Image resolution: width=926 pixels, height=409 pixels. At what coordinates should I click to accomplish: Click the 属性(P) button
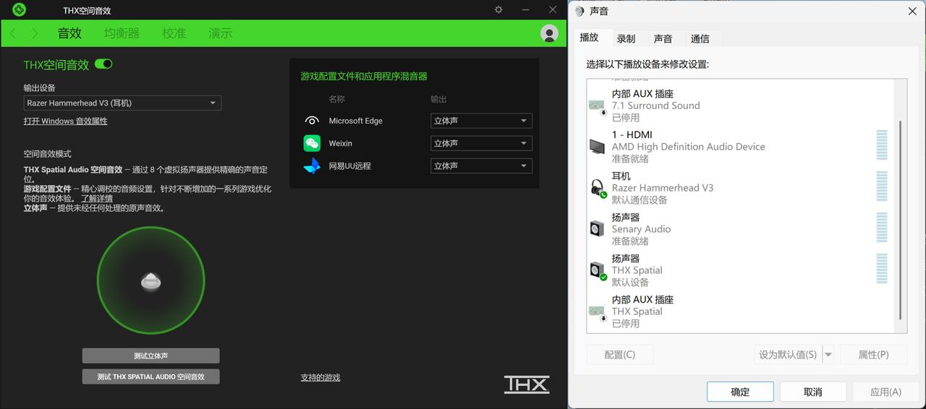873,355
